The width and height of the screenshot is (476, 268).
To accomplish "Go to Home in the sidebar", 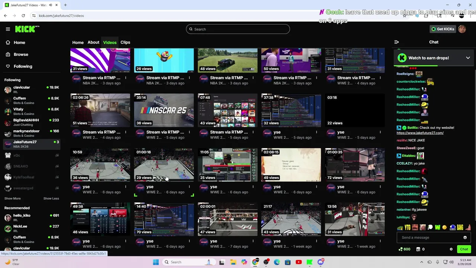I will point(19,42).
